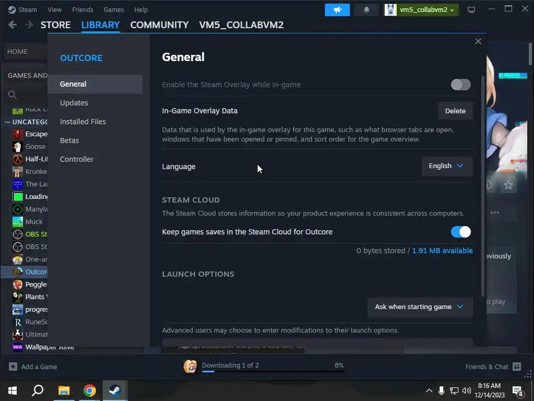Toggle Enable the Steam Overlay while in-game

tap(461, 85)
